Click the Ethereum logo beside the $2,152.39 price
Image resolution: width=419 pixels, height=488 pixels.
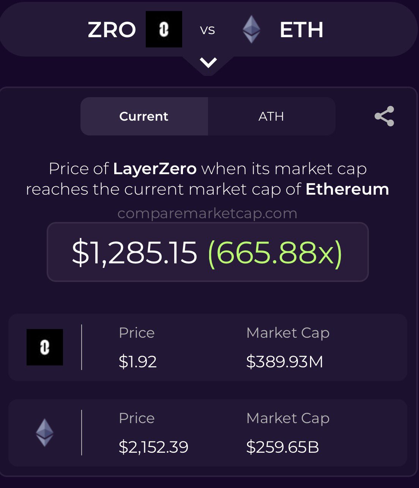coord(45,433)
